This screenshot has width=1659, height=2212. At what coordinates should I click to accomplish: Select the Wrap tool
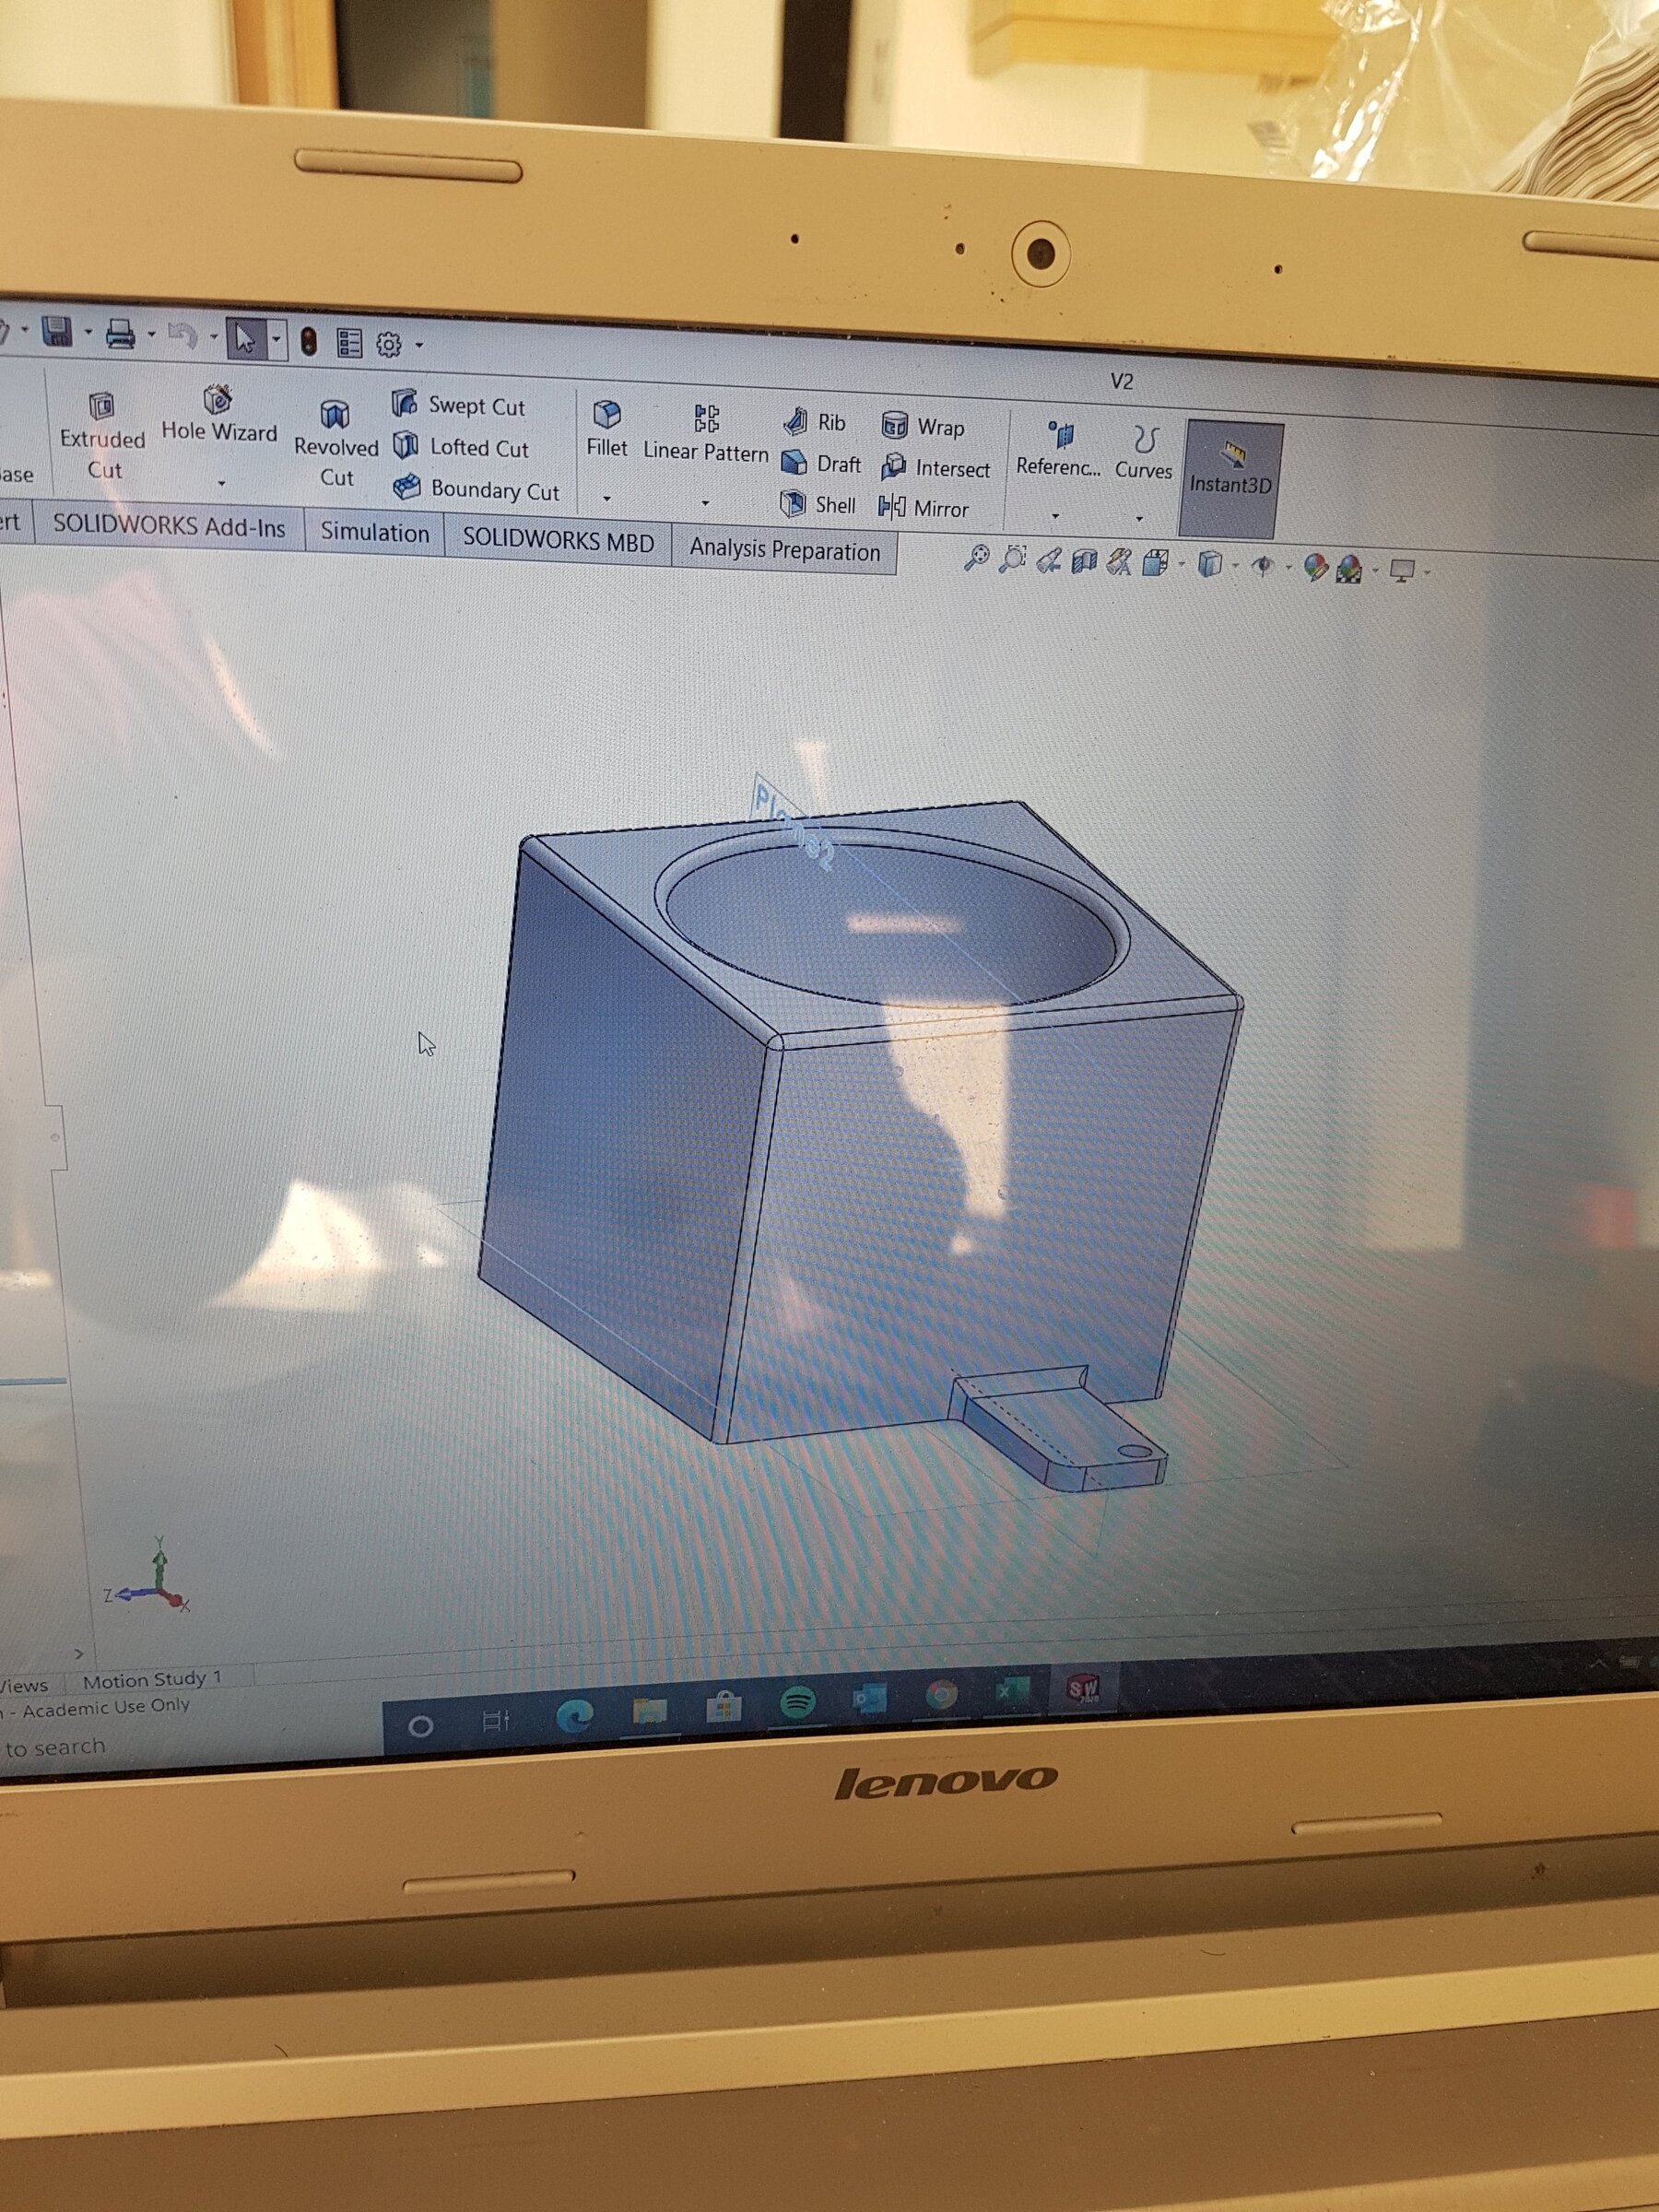click(x=923, y=426)
